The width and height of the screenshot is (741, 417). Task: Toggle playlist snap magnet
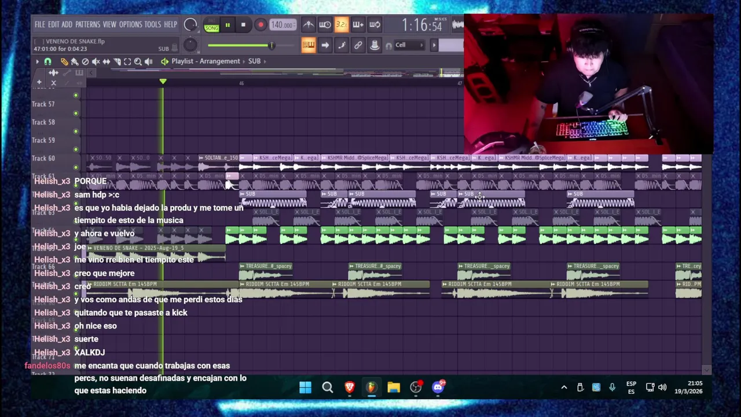click(x=48, y=61)
